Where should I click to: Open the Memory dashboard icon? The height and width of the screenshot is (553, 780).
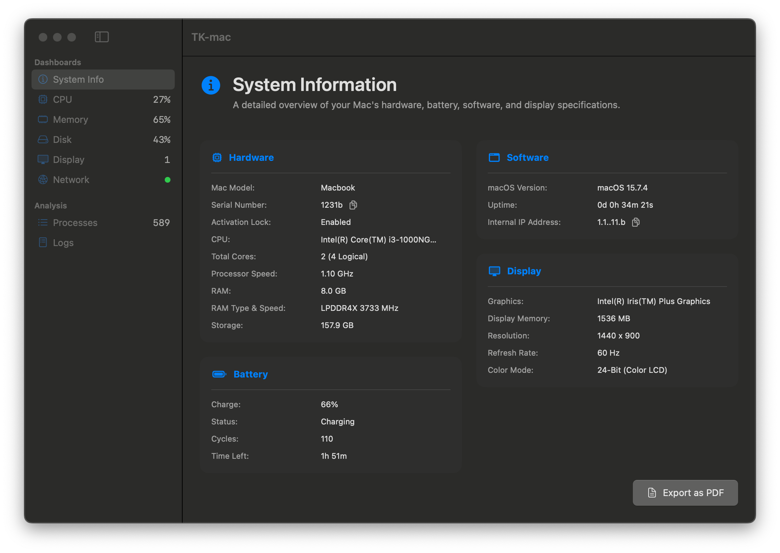[43, 119]
